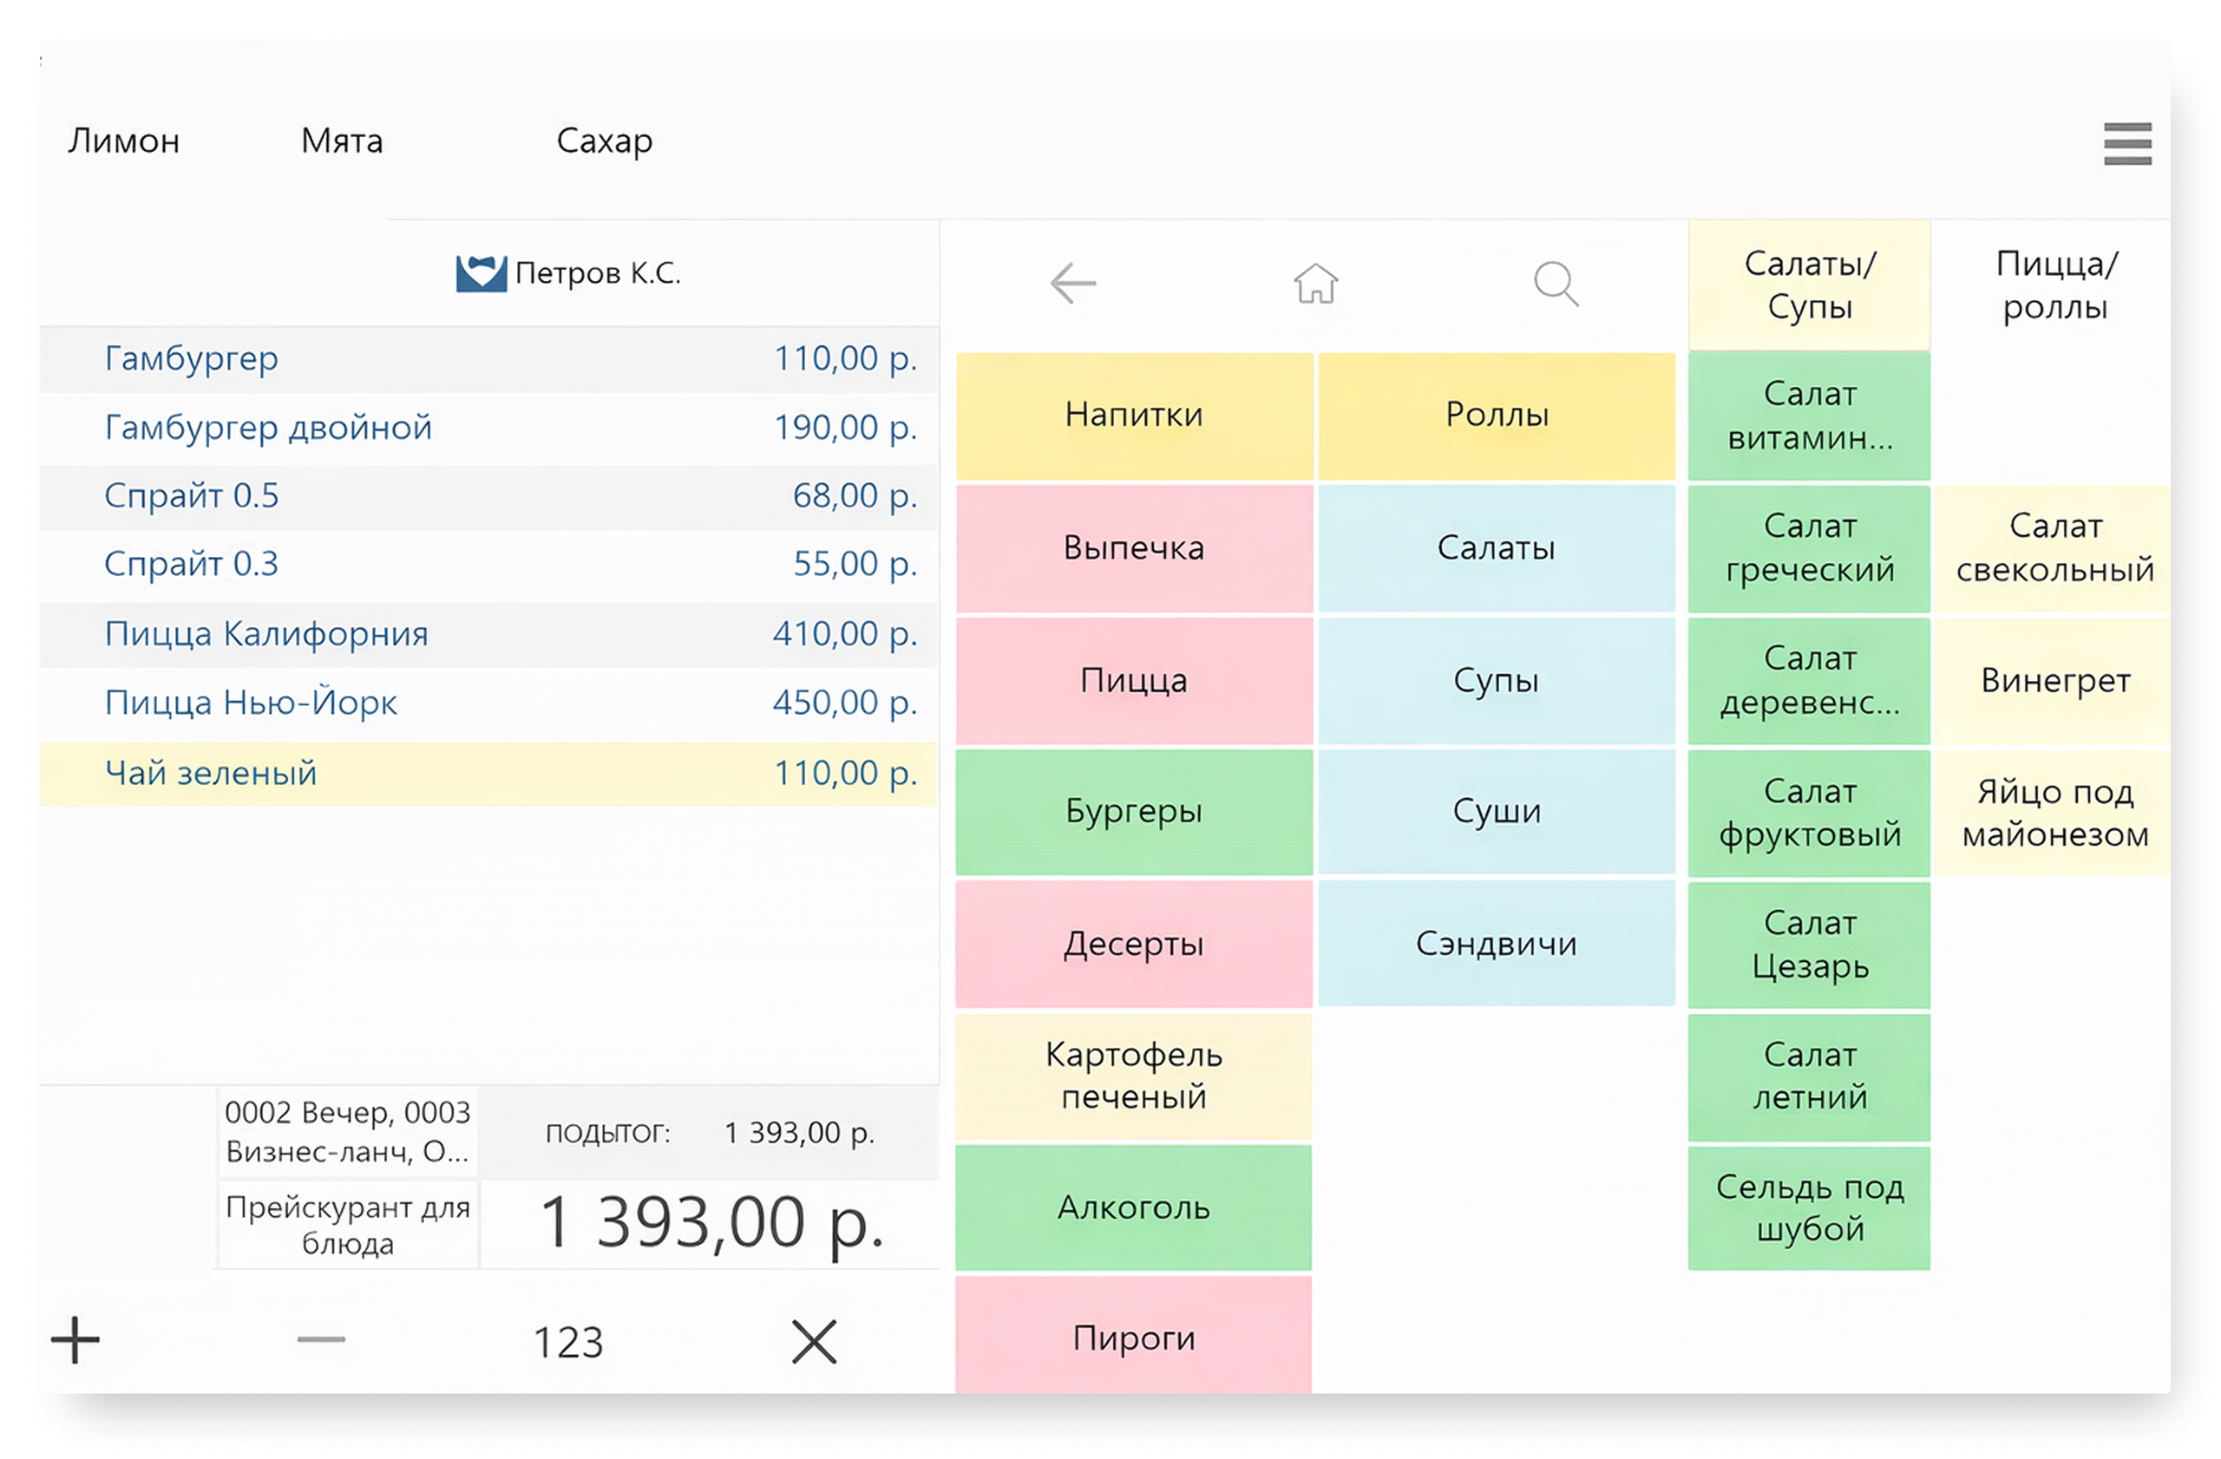2221x1459 pixels.
Task: Switch to the Пицца/роллы tab
Action: coord(2055,285)
